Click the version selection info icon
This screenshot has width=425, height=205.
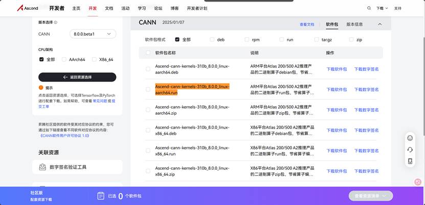[56, 22]
